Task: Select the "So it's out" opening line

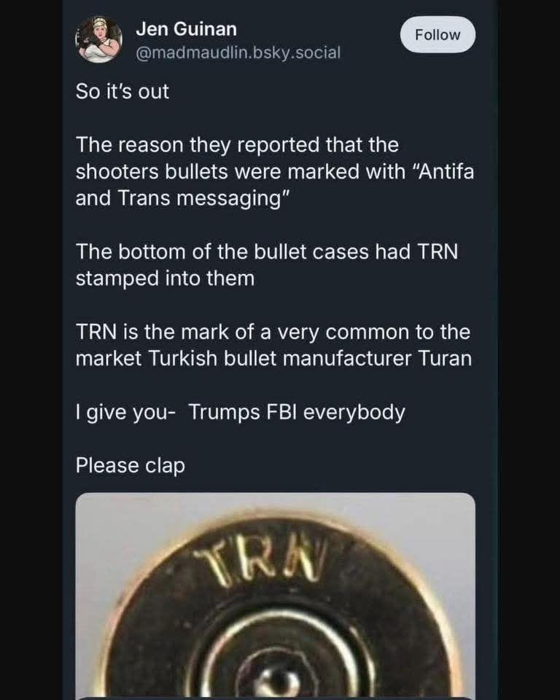Action: click(x=122, y=92)
